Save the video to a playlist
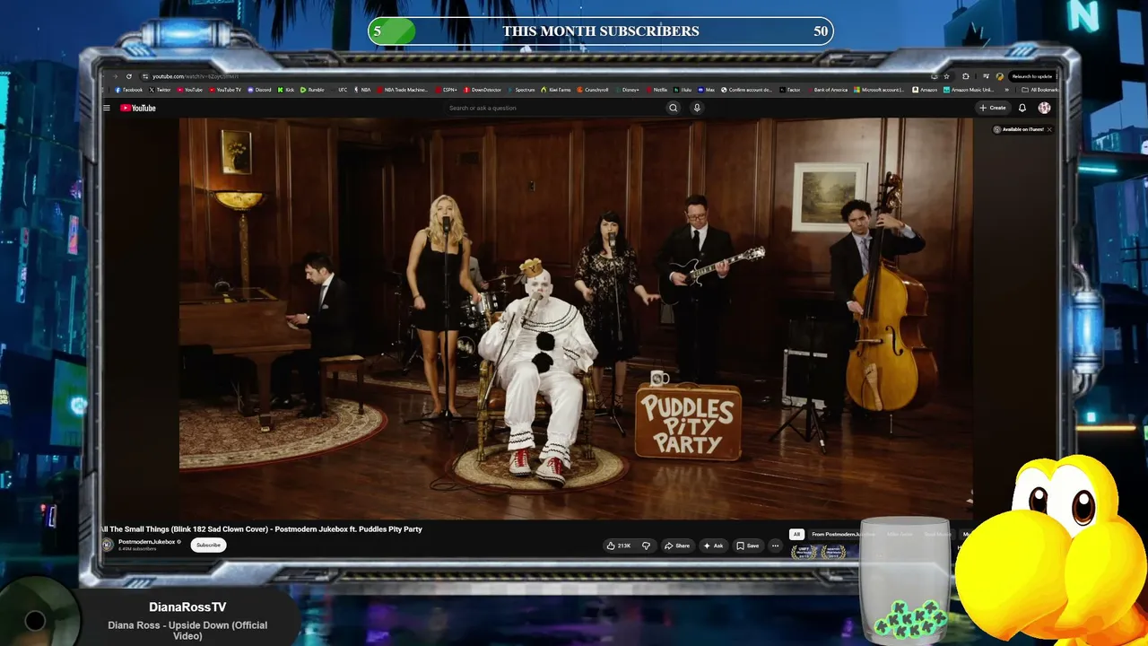 (748, 546)
